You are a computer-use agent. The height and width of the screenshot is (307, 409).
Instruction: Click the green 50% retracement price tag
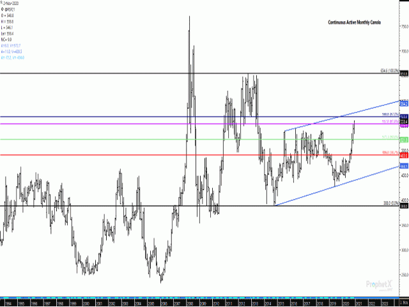(x=404, y=139)
